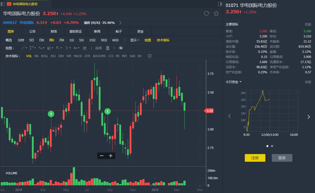Toggle MA indicator
Screen dimensions: 315x193
pyautogui.click(x=37, y=56)
